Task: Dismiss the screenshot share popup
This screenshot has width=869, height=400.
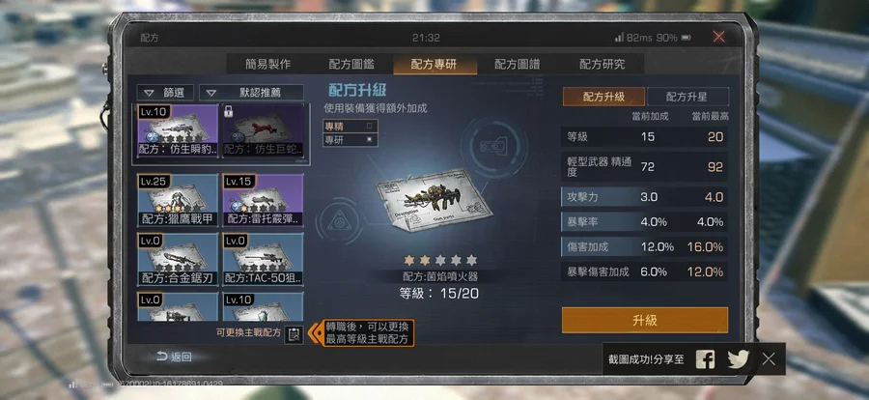Action: (x=769, y=359)
